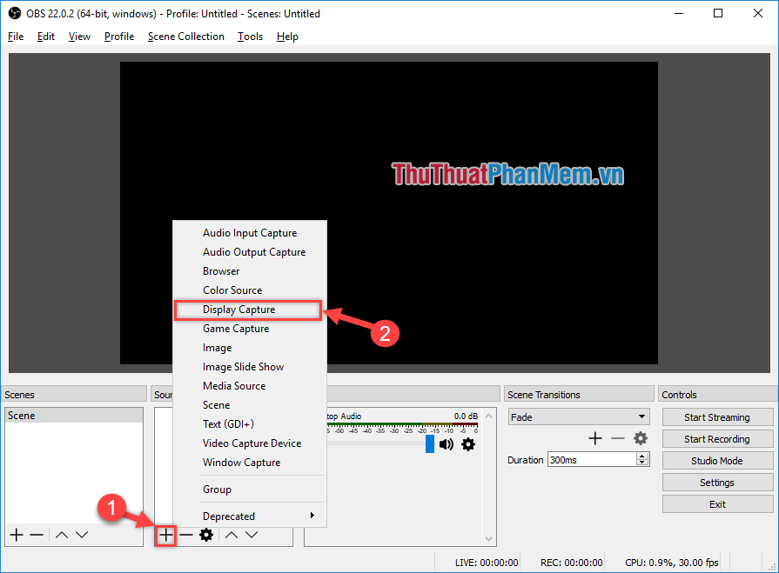
Task: Enable Studio Mode
Action: coord(717,460)
